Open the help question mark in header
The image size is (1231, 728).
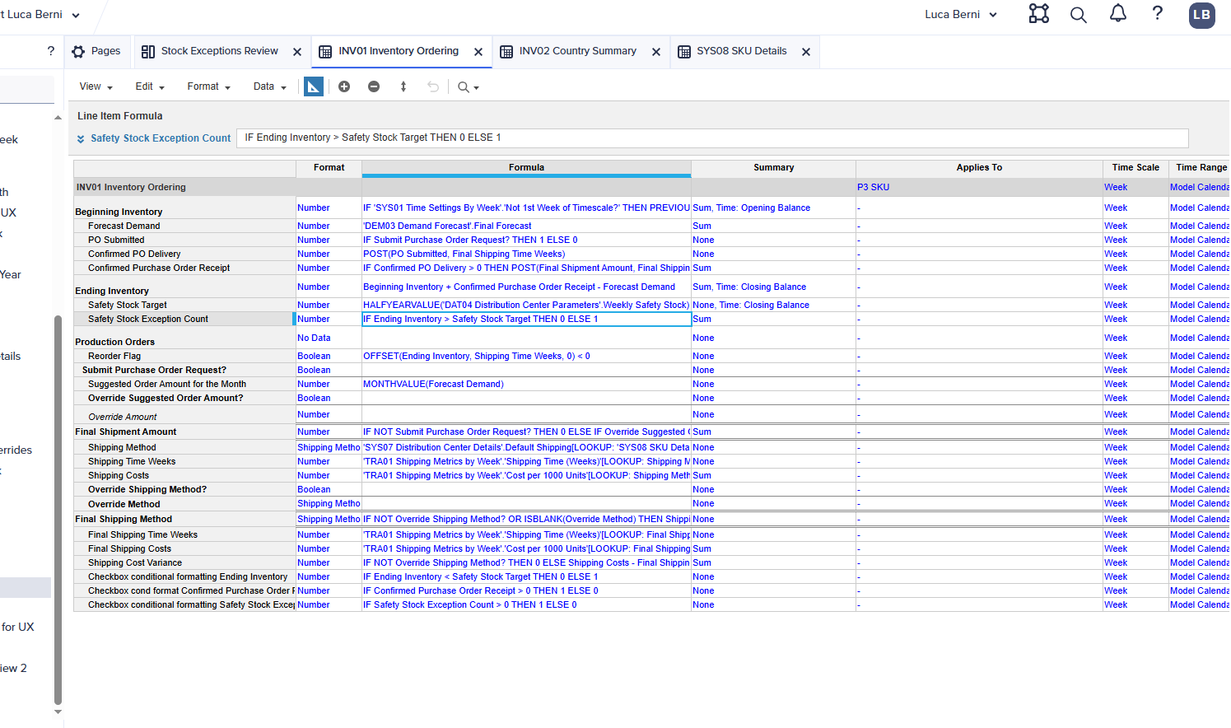pos(1158,13)
